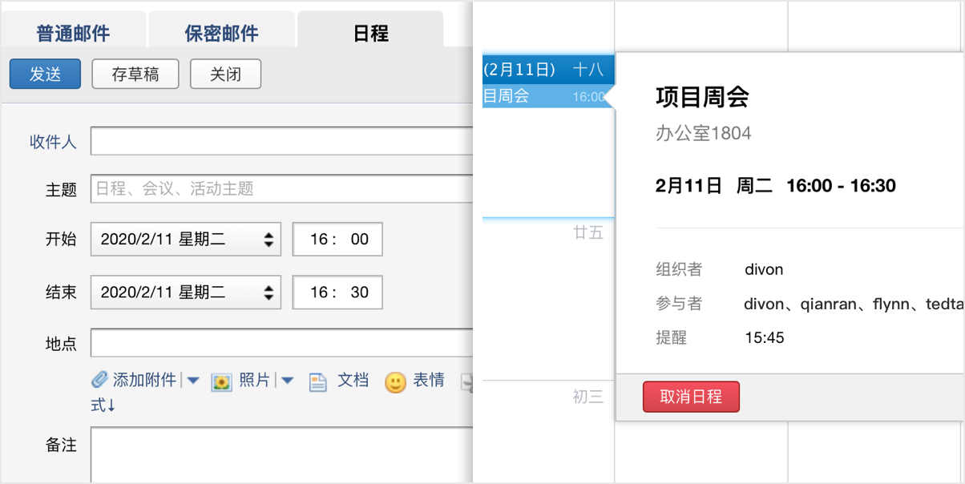
Task: Select the 项目周会 event in the calendar
Action: pyautogui.click(x=519, y=96)
